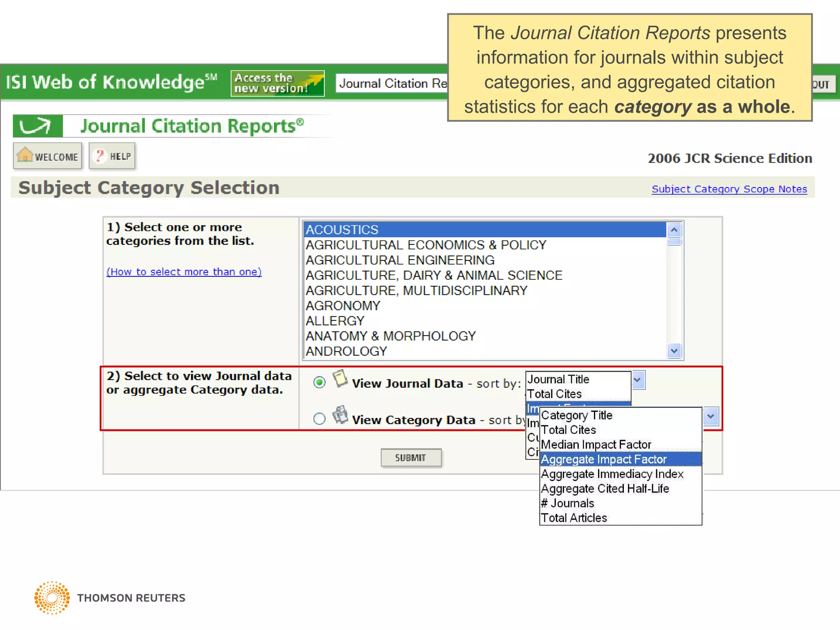Open Subject Category Scope Notes link
This screenshot has height=630, width=840.
coord(729,189)
